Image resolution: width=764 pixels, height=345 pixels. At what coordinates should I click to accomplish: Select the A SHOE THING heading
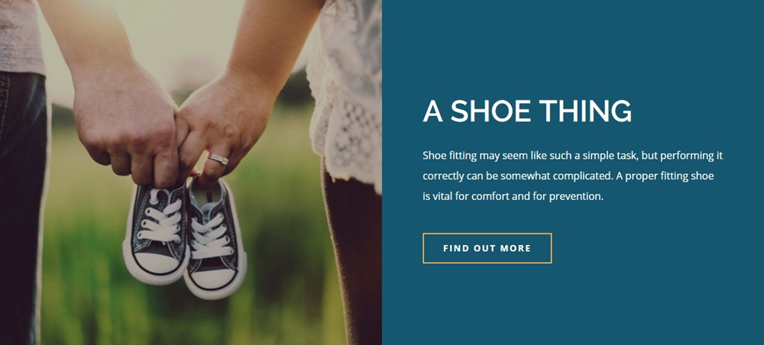click(527, 111)
